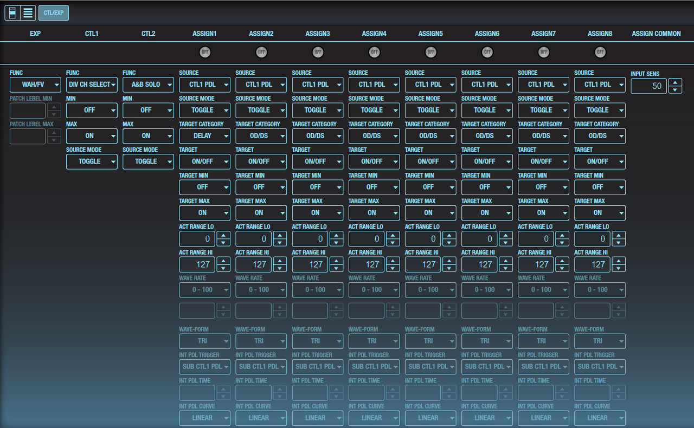The height and width of the screenshot is (428, 694).
Task: Open the ASSIGN7 TARGET dropdown showing ON/OFF
Action: coord(543,161)
